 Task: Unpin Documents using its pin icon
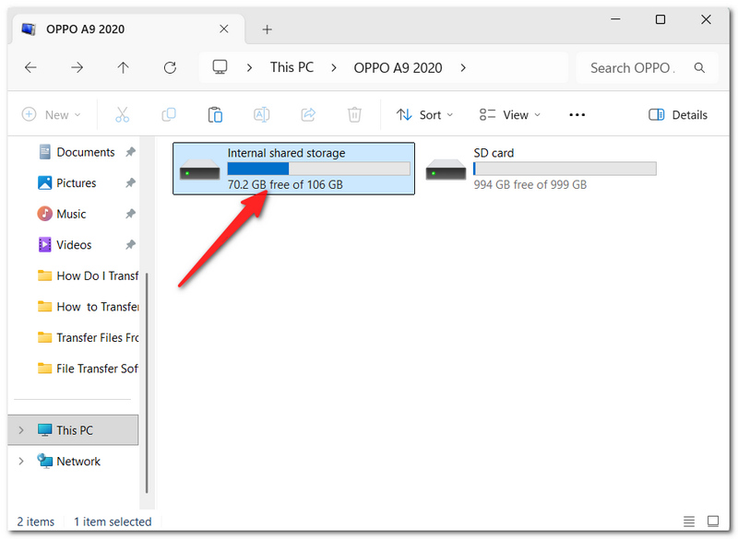coord(130,152)
